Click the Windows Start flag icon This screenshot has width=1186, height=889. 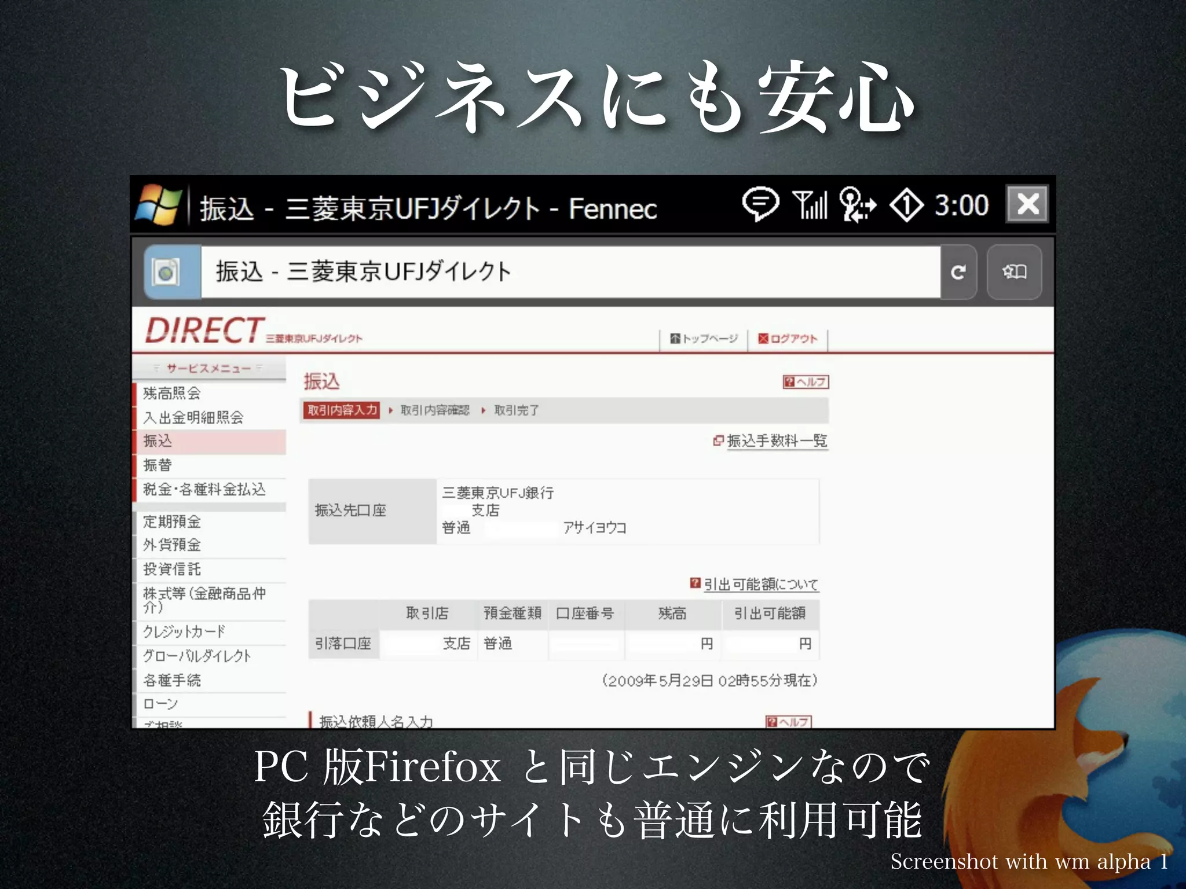click(158, 204)
